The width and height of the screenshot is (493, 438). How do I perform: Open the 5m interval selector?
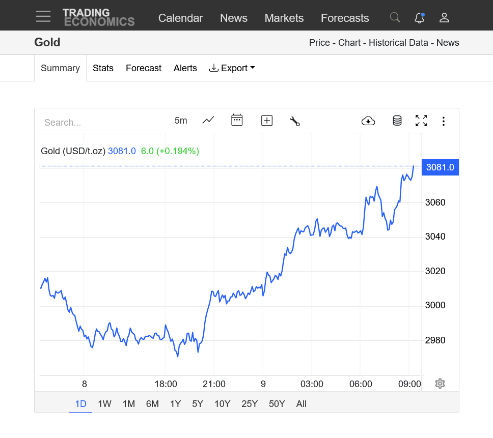click(x=181, y=121)
